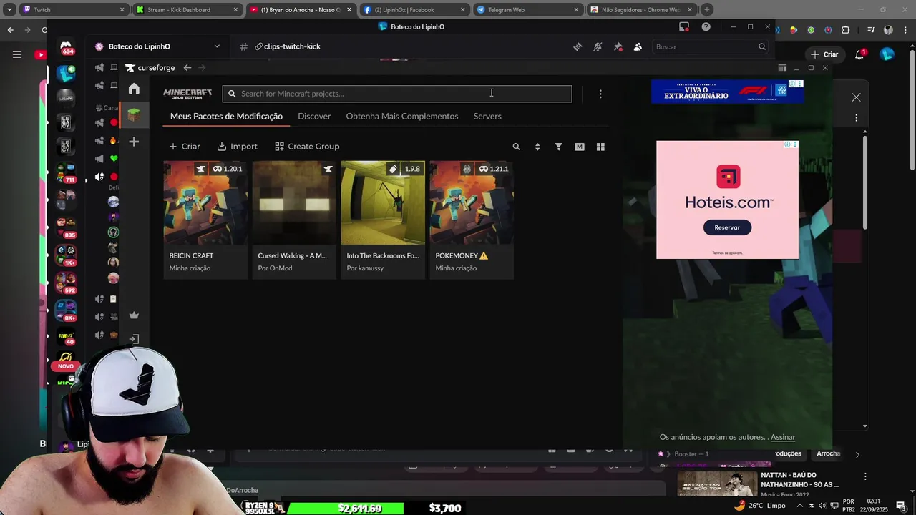
Task: Select the Minecraft grass block game icon
Action: (x=134, y=114)
